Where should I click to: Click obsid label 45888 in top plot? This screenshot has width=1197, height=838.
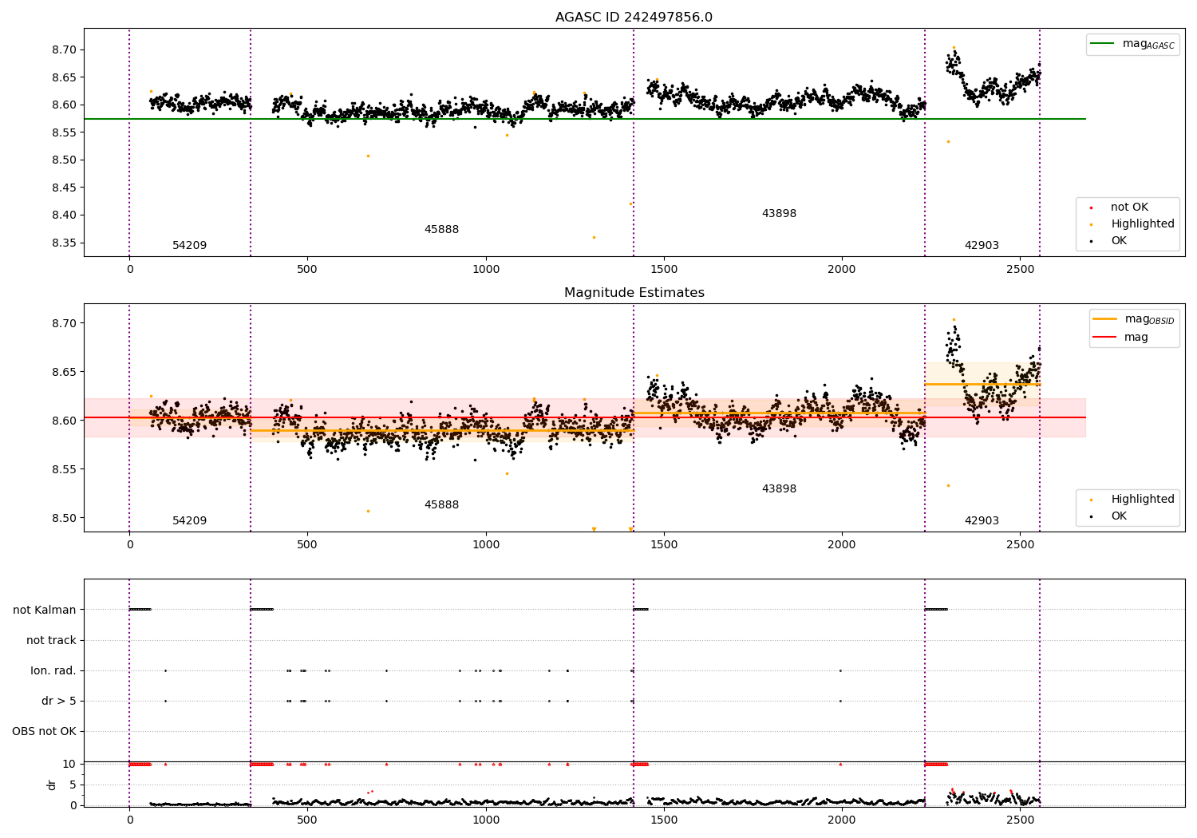coord(441,229)
